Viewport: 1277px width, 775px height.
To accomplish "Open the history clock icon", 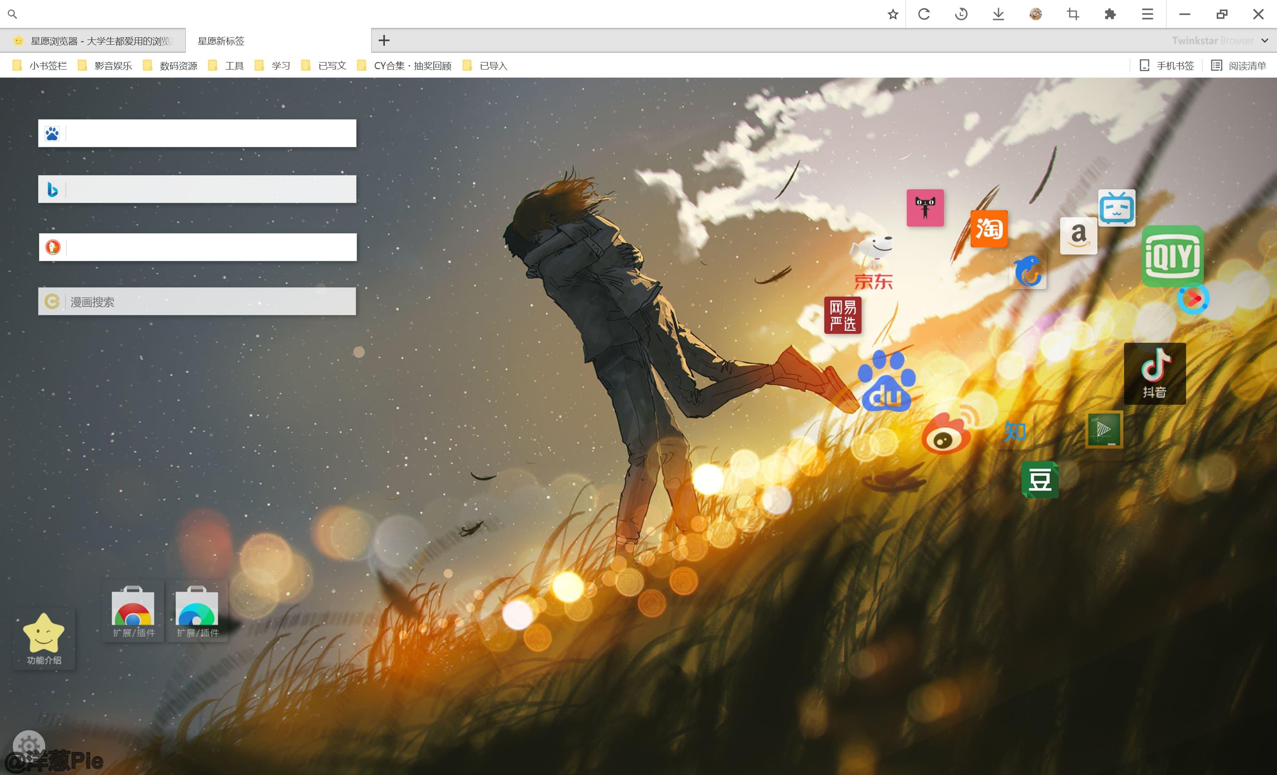I will (961, 15).
